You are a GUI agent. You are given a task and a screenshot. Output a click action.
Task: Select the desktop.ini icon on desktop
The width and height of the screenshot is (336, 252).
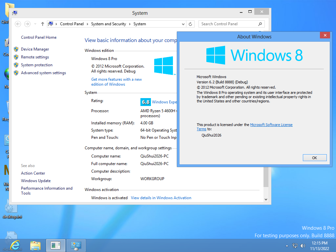click(x=12, y=209)
